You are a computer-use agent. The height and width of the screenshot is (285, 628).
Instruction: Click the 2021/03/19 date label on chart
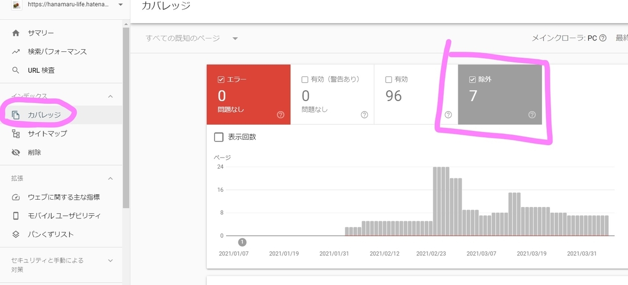[x=532, y=253]
